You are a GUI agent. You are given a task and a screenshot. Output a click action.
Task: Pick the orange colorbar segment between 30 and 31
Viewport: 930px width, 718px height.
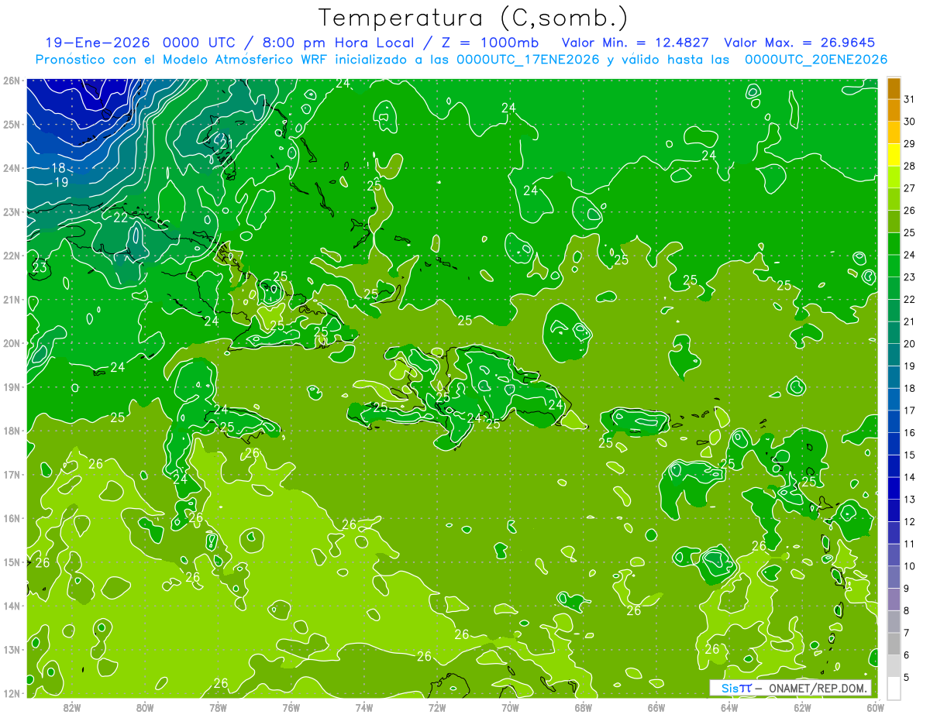(894, 110)
